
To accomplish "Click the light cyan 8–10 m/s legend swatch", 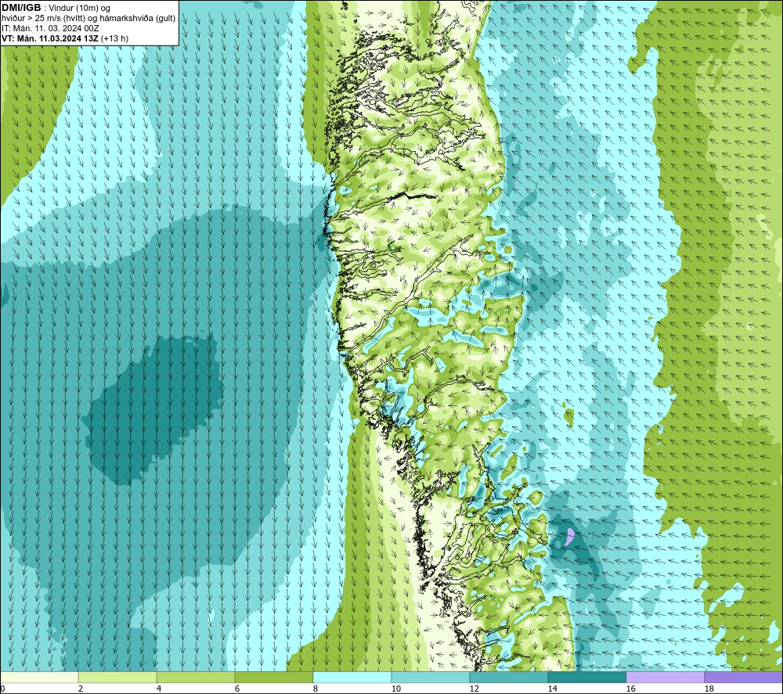I will click(352, 677).
